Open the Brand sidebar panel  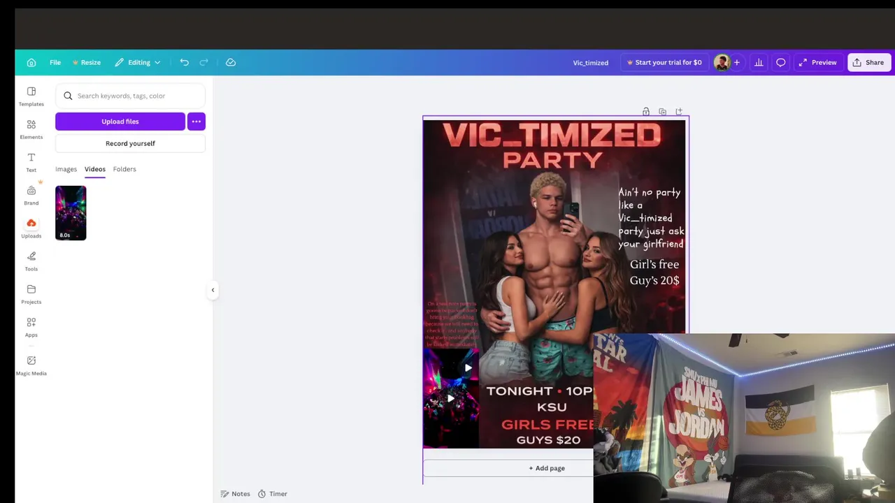[x=31, y=195]
